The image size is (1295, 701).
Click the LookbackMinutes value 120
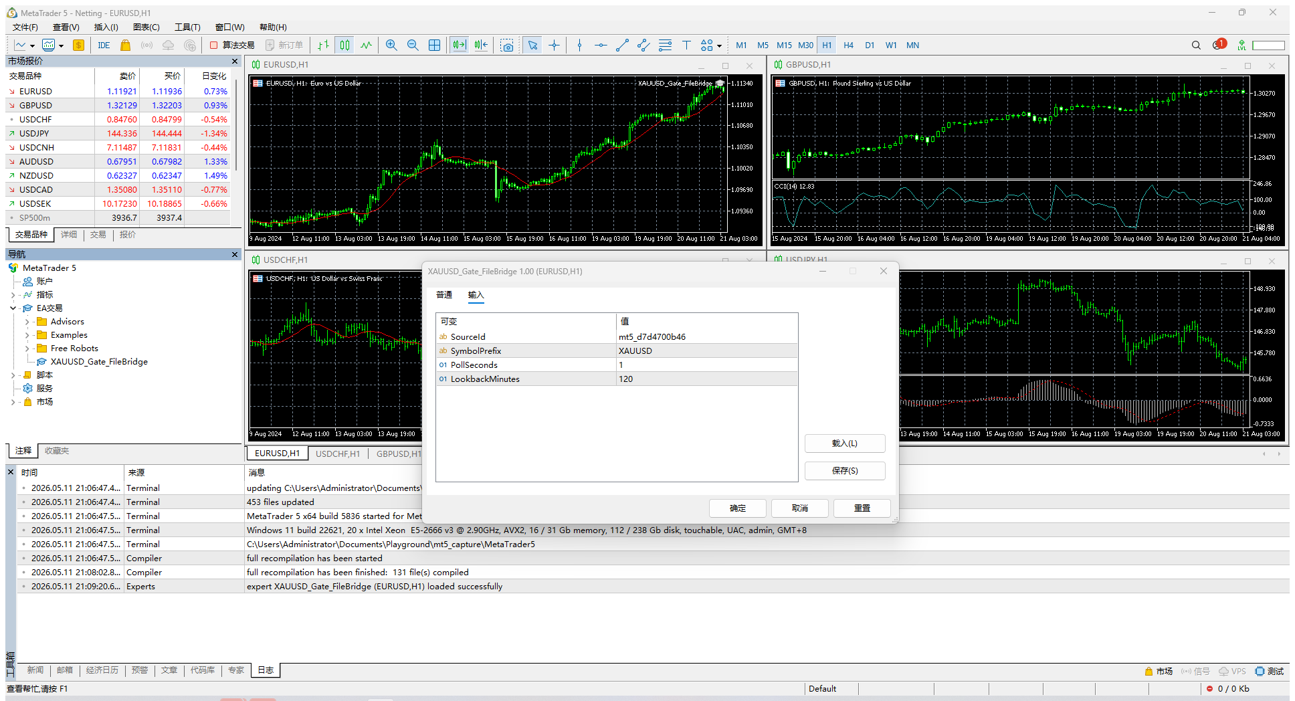point(706,379)
